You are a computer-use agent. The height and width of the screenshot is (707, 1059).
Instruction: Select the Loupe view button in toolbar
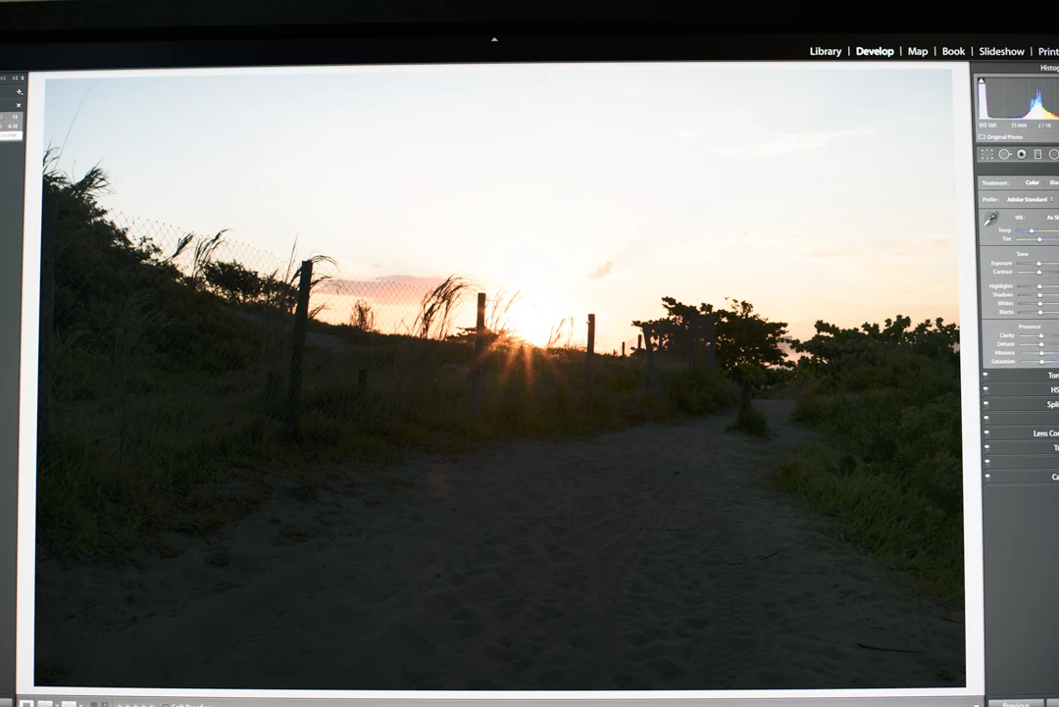tap(26, 704)
